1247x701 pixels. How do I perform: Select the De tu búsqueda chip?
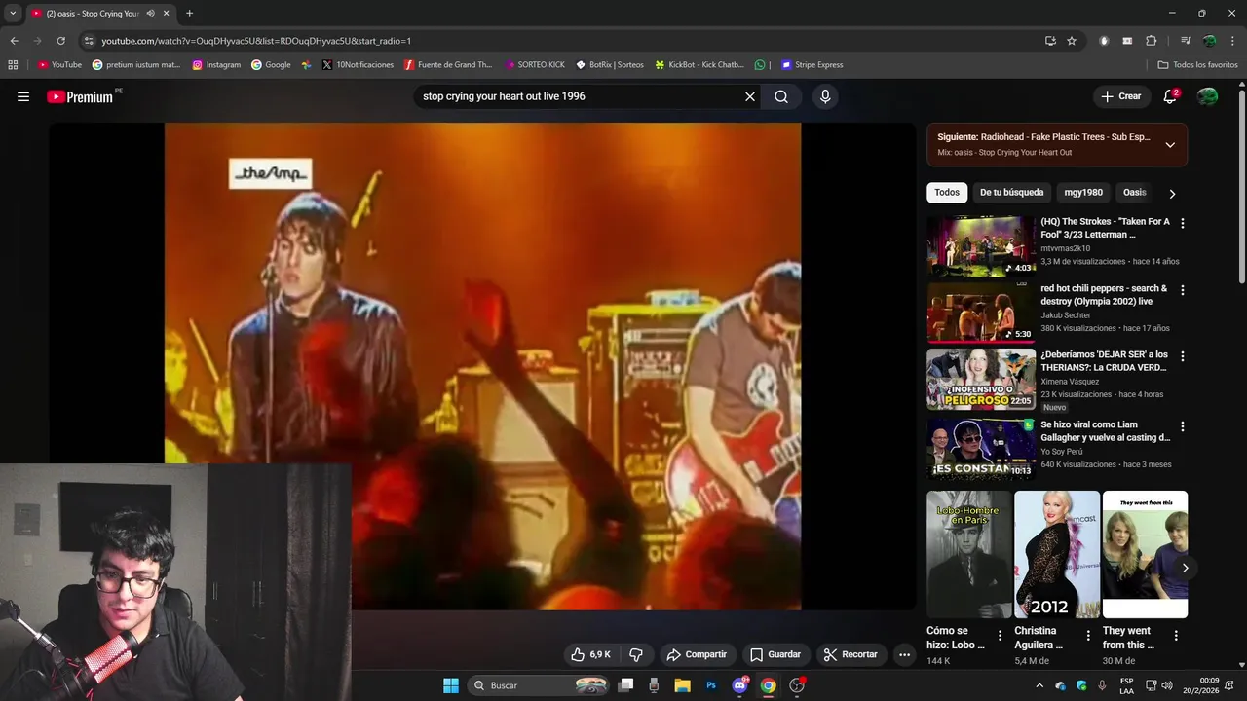1011,193
